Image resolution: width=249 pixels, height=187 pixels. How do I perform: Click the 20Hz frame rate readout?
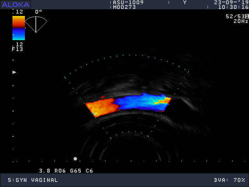240,21
